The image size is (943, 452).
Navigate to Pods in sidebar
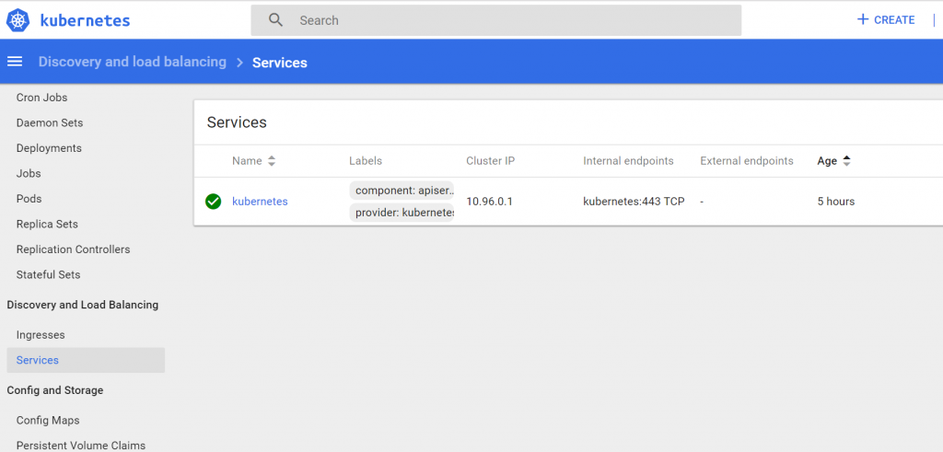click(29, 198)
